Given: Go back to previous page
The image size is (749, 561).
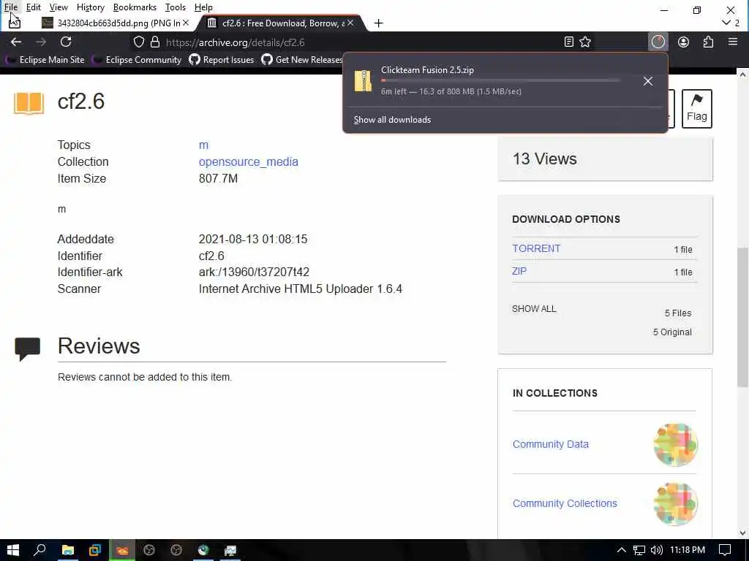Looking at the screenshot, I should coord(16,42).
